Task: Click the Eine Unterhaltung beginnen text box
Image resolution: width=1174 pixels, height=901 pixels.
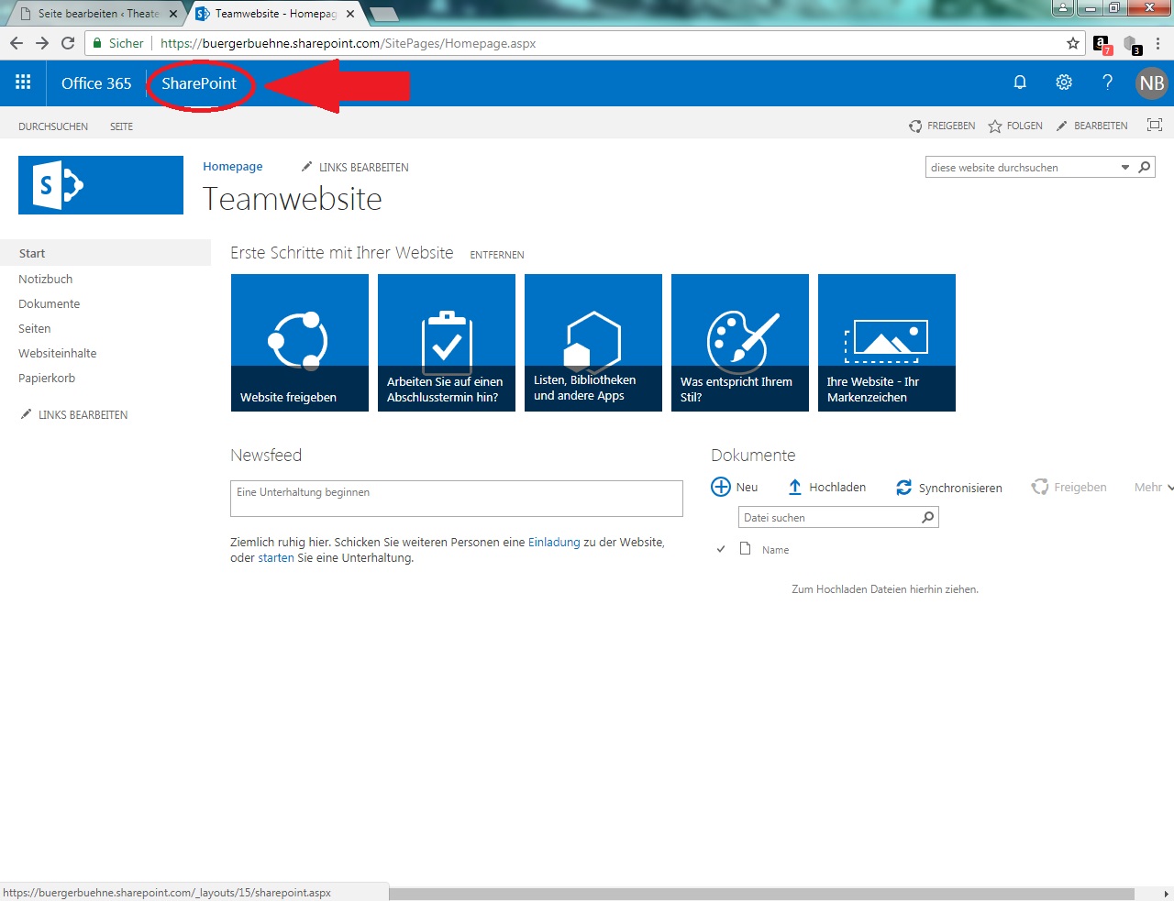Action: coord(456,498)
